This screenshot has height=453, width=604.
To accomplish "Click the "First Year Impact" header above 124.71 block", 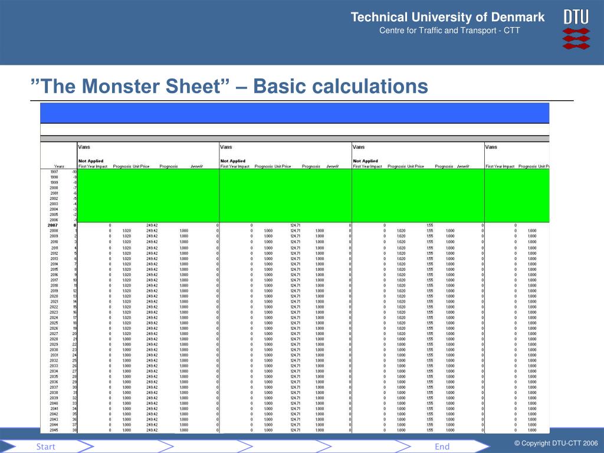I will pos(235,166).
